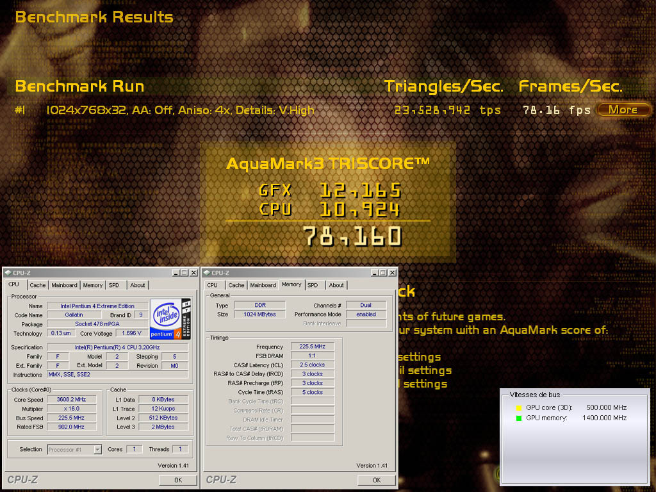Image resolution: width=656 pixels, height=492 pixels.
Task: Click the memory Size field 1024 MBytes
Action: click(260, 315)
